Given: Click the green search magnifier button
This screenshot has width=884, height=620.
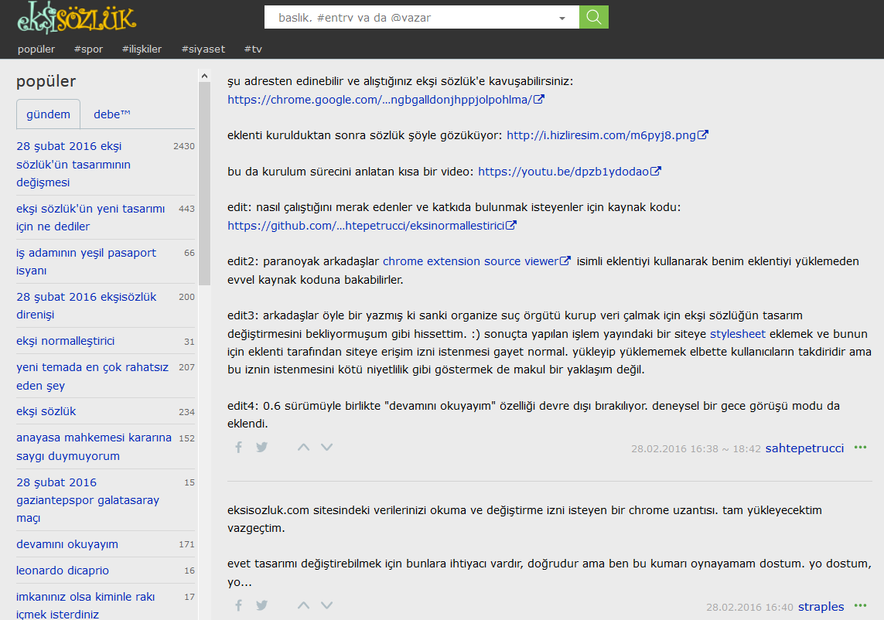Looking at the screenshot, I should pos(594,17).
